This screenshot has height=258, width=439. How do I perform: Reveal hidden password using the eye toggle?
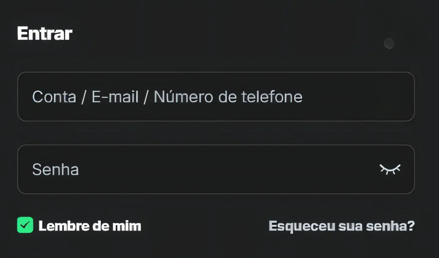click(390, 169)
